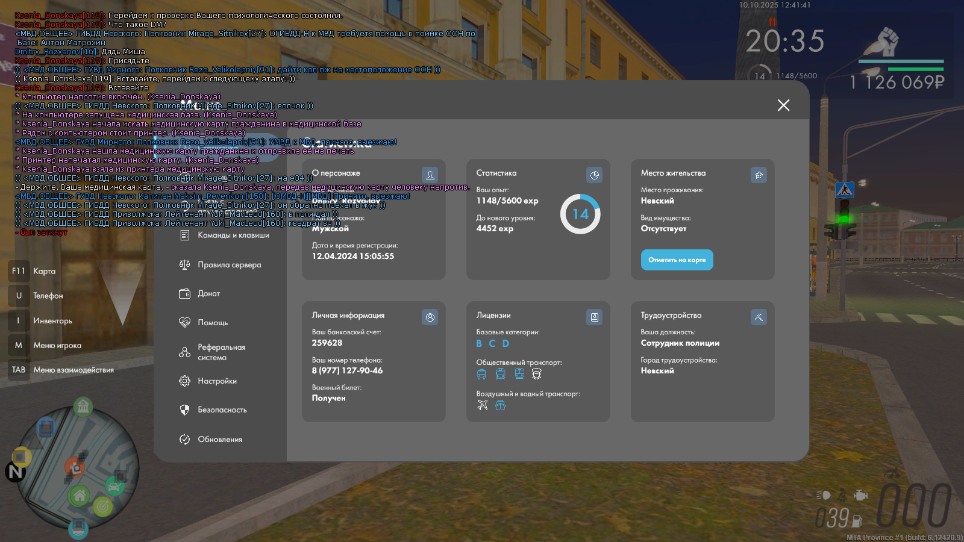Click registration date 12.04.2024 15:05:55
Viewport: 964px width, 542px height.
coord(353,257)
